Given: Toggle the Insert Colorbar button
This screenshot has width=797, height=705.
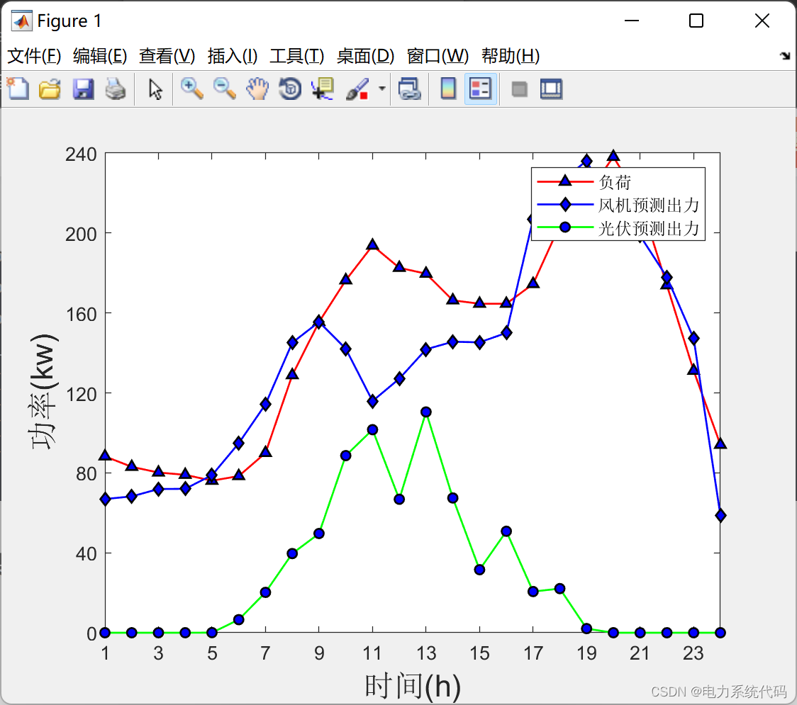Looking at the screenshot, I should point(448,89).
